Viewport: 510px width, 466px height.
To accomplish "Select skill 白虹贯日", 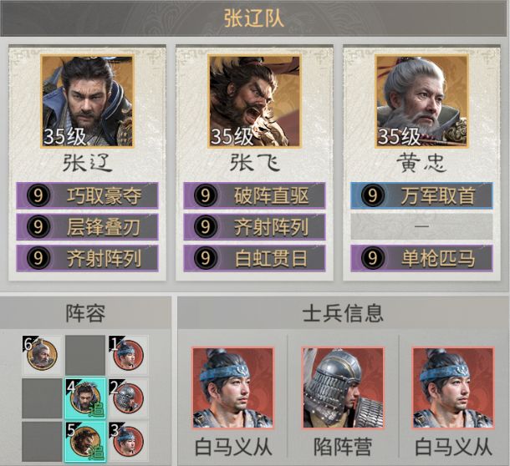I will [x=254, y=258].
